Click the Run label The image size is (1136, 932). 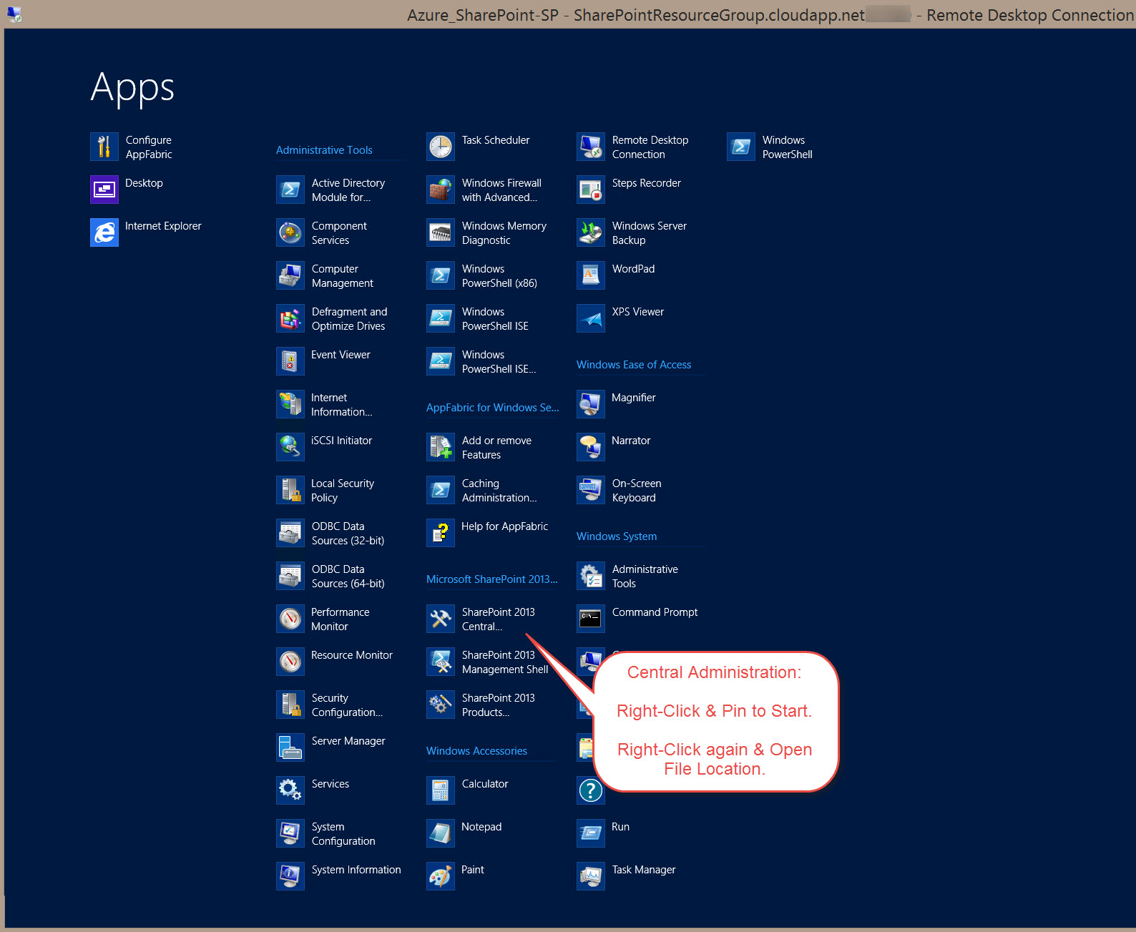(x=620, y=827)
